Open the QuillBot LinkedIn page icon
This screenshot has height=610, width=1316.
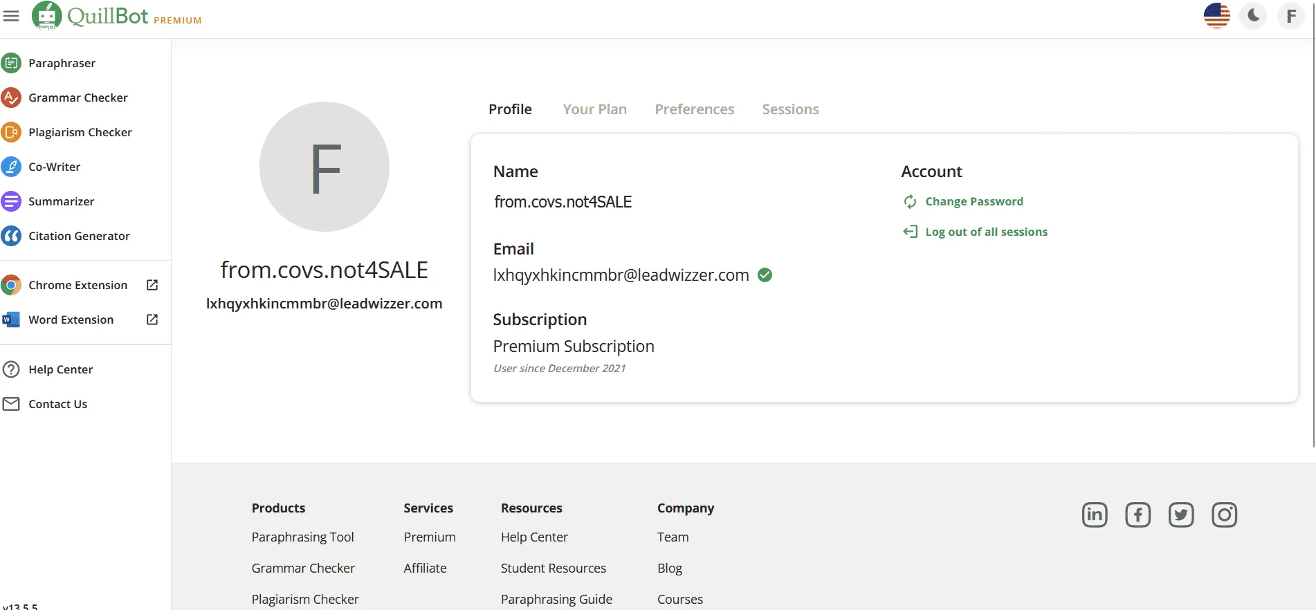(x=1095, y=515)
